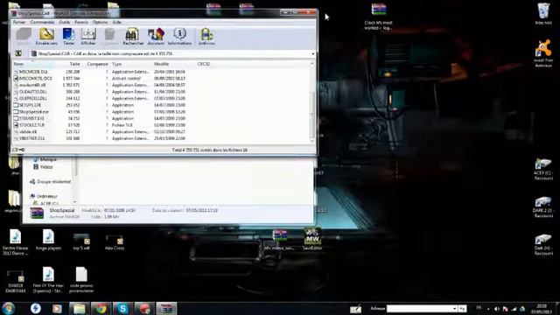Select the avast! Free Antivirus desktop icon
Screen dimensions: 560x315
coord(543,53)
